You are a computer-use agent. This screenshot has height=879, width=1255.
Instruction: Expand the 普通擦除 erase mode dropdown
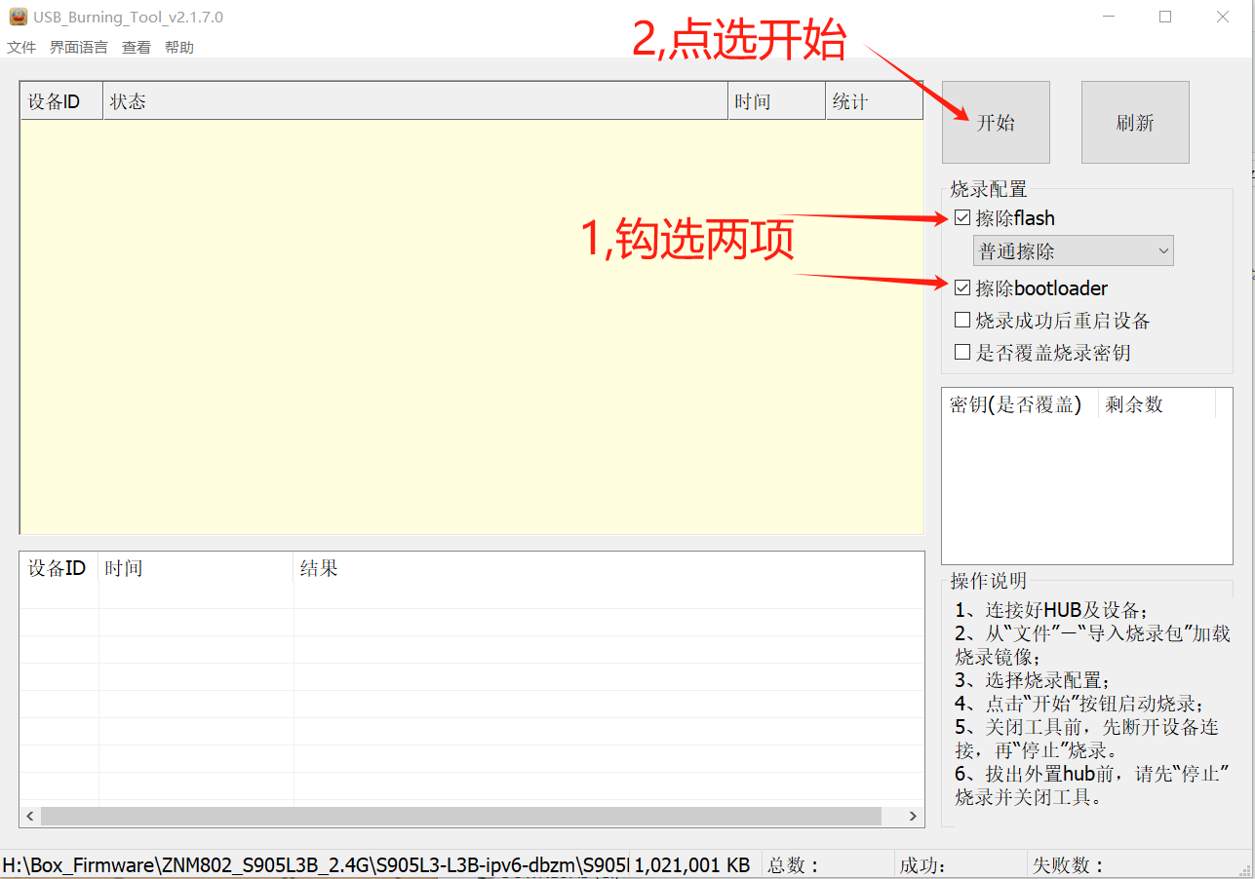tap(1073, 251)
